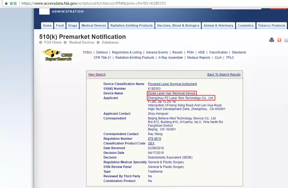Image resolution: width=288 pixels, height=188 pixels.
Task: Open Radiation-Emitting Products link in SuperSearch row
Action: coord(135,58)
